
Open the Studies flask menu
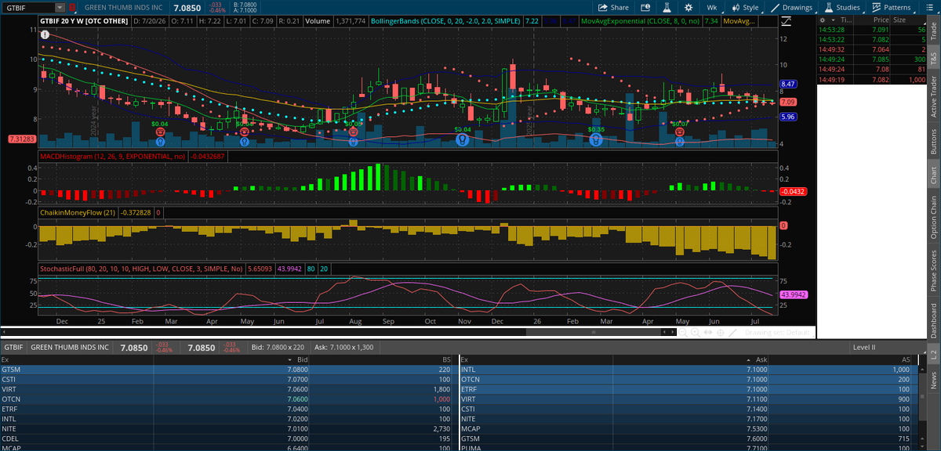842,7
